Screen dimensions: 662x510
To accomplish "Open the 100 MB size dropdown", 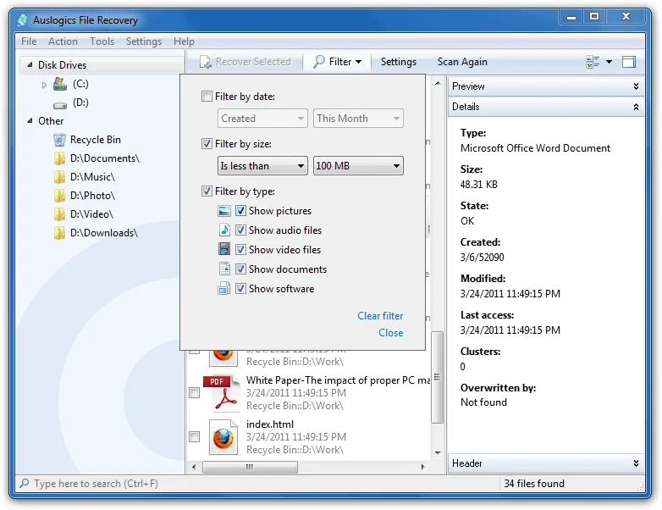I will (x=358, y=166).
